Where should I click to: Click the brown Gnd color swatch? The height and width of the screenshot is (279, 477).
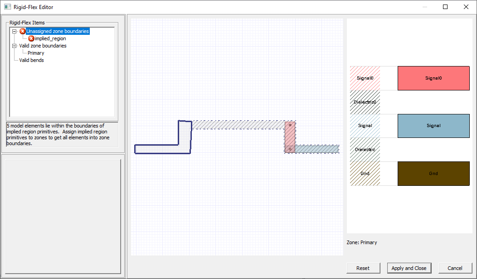pos(433,174)
